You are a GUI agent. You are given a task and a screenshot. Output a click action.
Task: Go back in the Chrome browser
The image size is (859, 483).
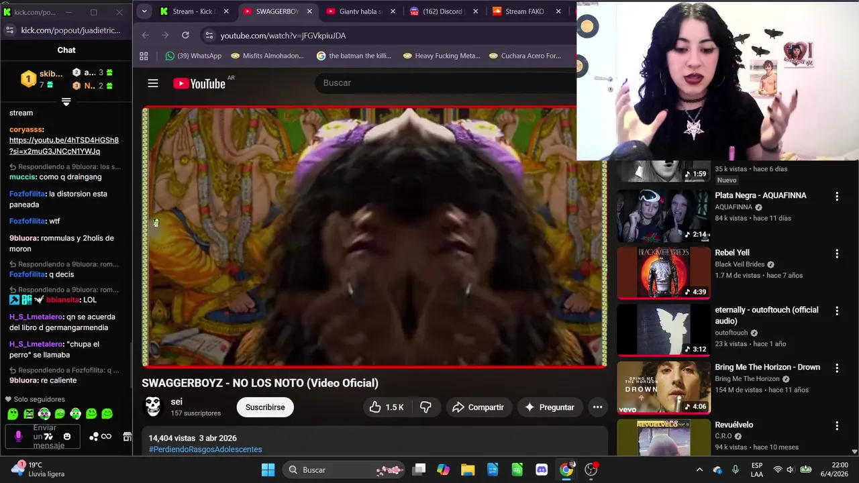[146, 36]
